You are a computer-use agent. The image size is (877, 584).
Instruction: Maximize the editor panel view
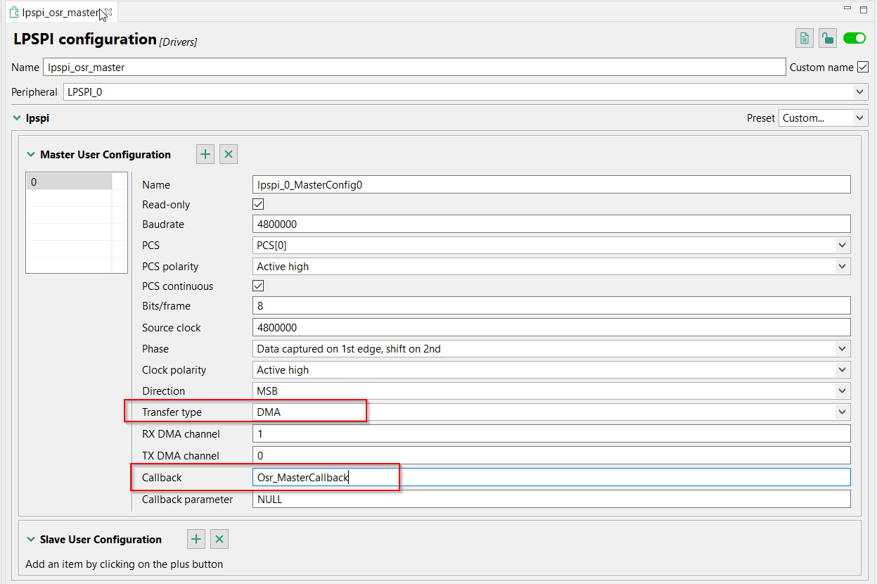coord(864,9)
